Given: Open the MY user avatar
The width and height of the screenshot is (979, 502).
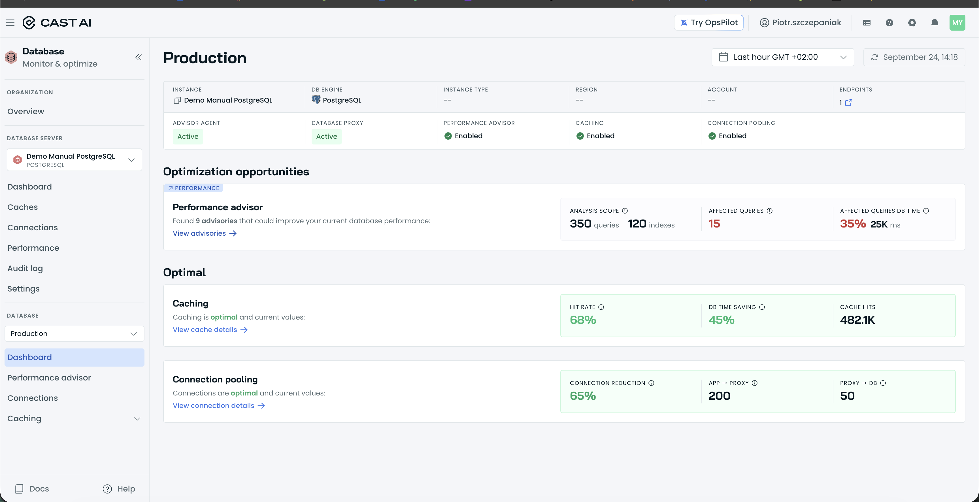Looking at the screenshot, I should 957,23.
